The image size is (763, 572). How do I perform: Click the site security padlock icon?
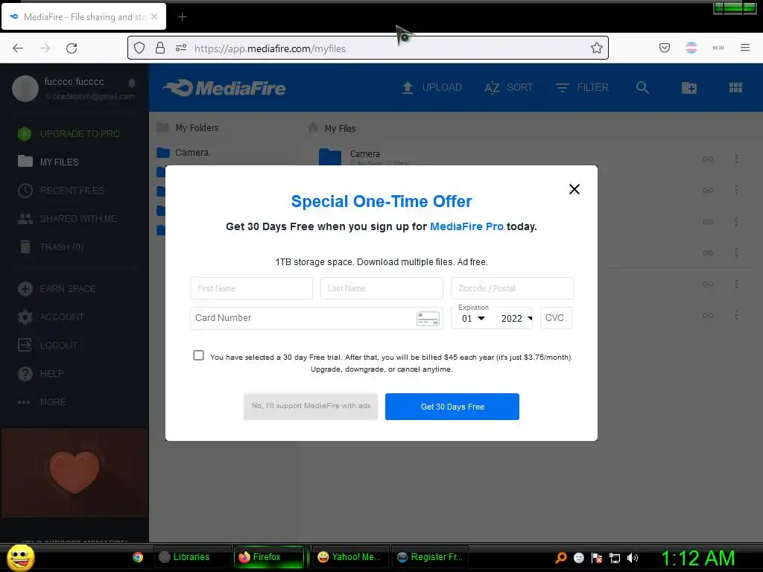coord(159,48)
